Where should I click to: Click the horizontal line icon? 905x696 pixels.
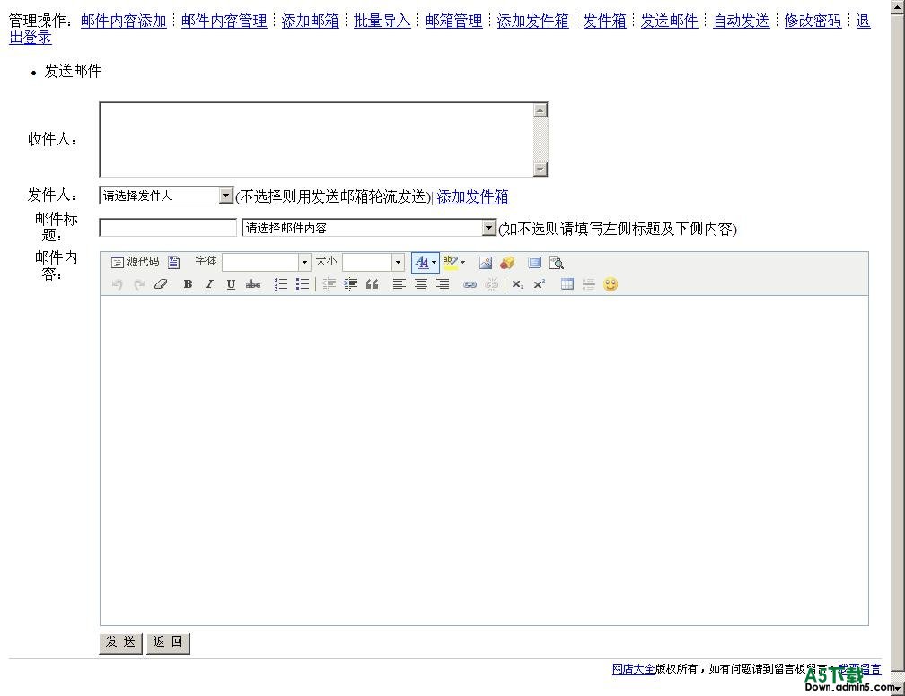pyautogui.click(x=589, y=284)
